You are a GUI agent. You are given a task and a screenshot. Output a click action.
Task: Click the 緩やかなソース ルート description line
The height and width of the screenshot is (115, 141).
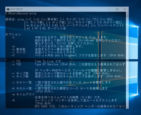click(73, 82)
